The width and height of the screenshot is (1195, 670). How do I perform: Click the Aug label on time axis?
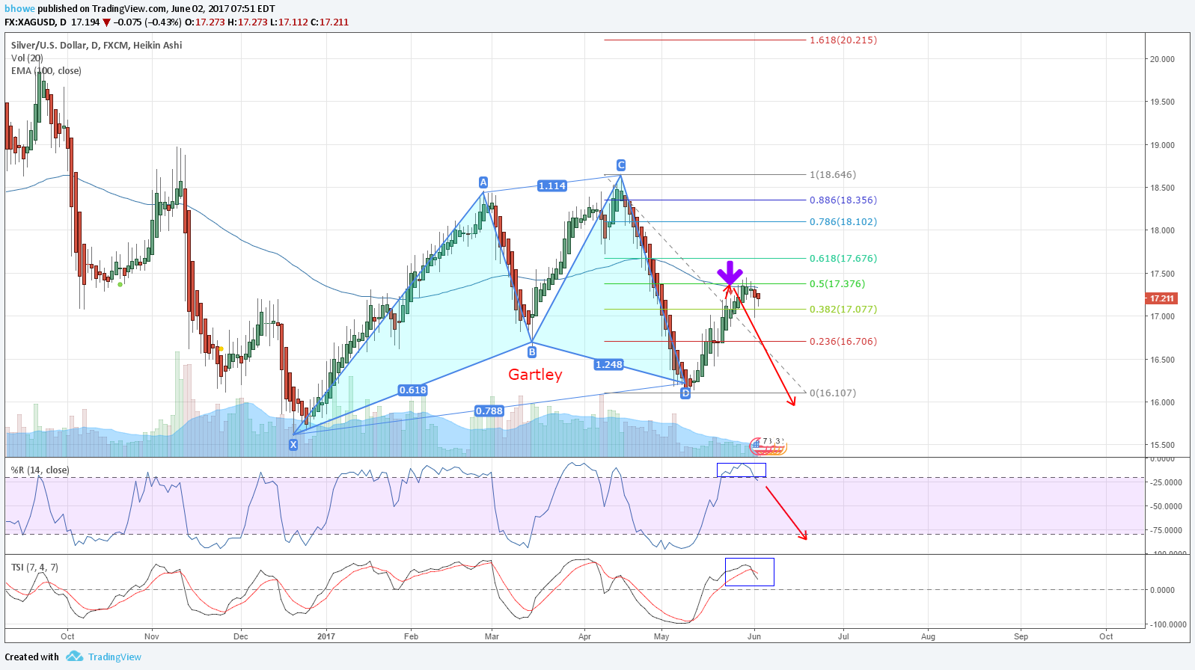[928, 637]
